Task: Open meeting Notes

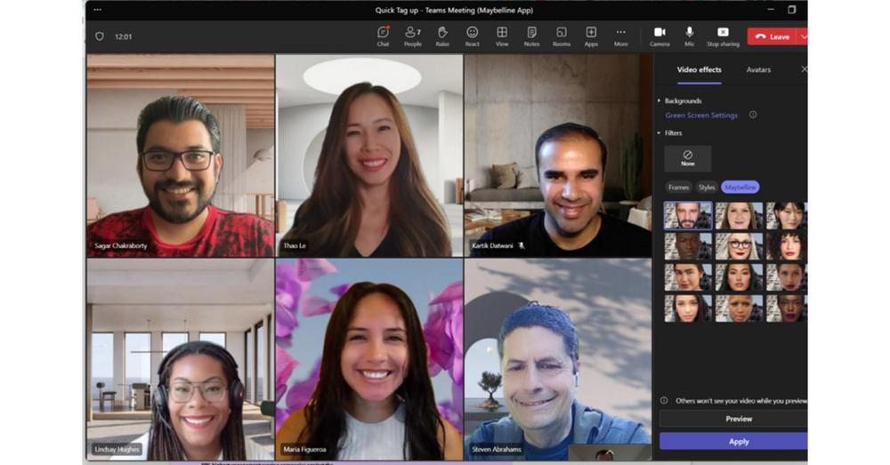Action: (532, 36)
